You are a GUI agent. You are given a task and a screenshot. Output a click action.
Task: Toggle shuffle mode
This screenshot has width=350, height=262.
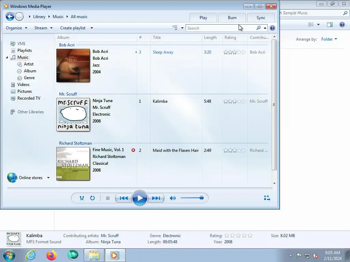tap(82, 198)
